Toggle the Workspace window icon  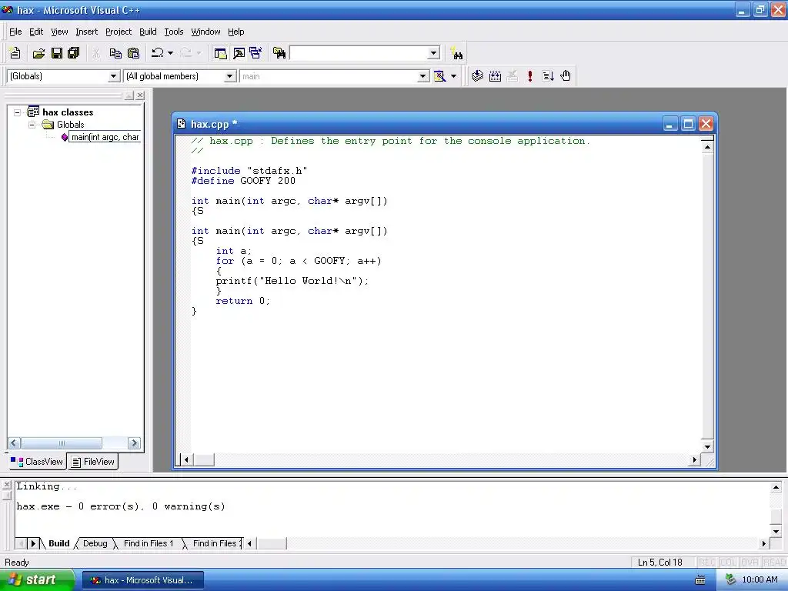pyautogui.click(x=220, y=53)
